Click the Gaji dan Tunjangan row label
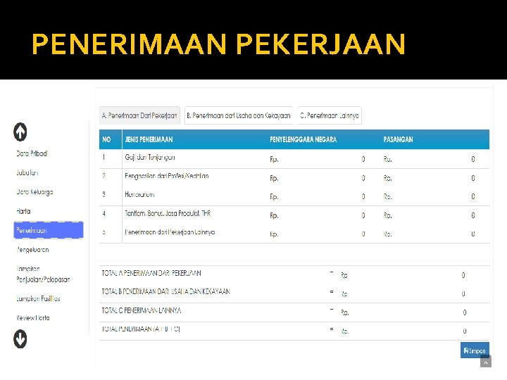The image size is (507, 380). [150, 158]
